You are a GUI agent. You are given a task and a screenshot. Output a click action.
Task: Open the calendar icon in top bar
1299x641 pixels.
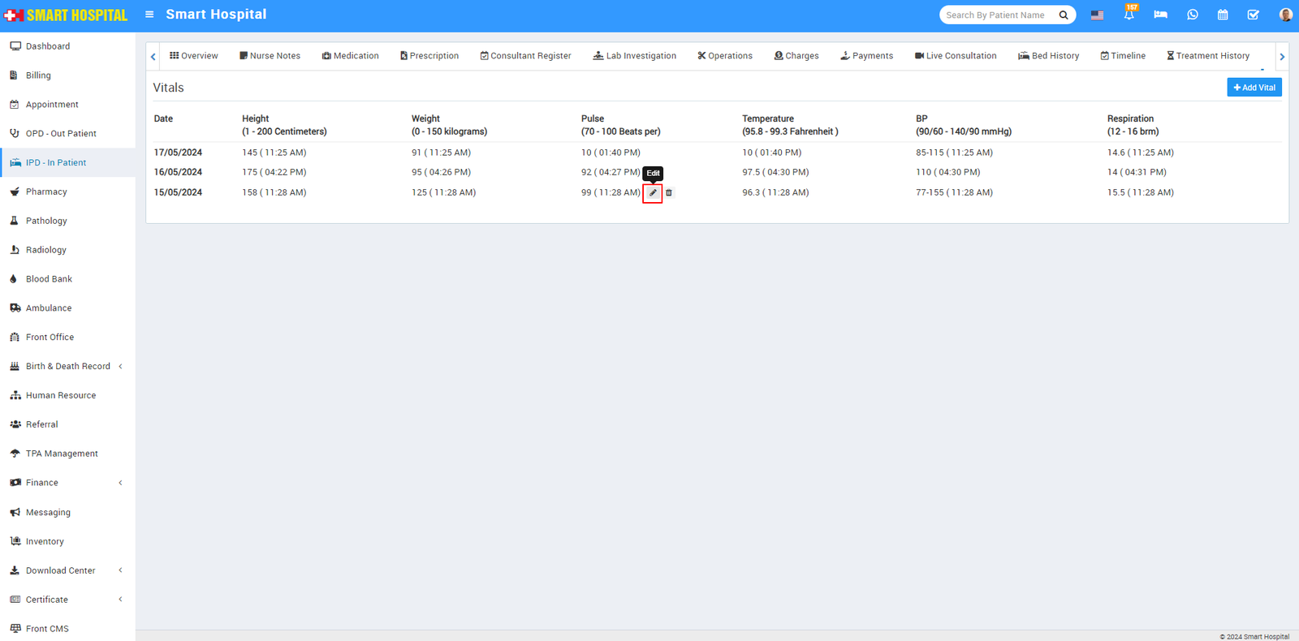[1223, 15]
